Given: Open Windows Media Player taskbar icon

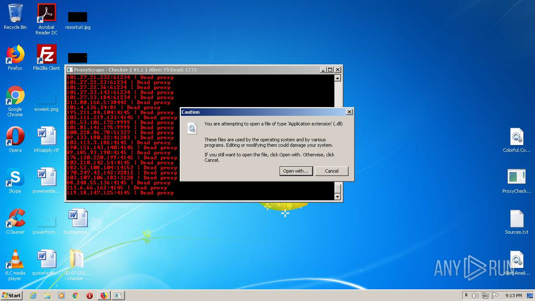Looking at the screenshot, I should (61, 296).
